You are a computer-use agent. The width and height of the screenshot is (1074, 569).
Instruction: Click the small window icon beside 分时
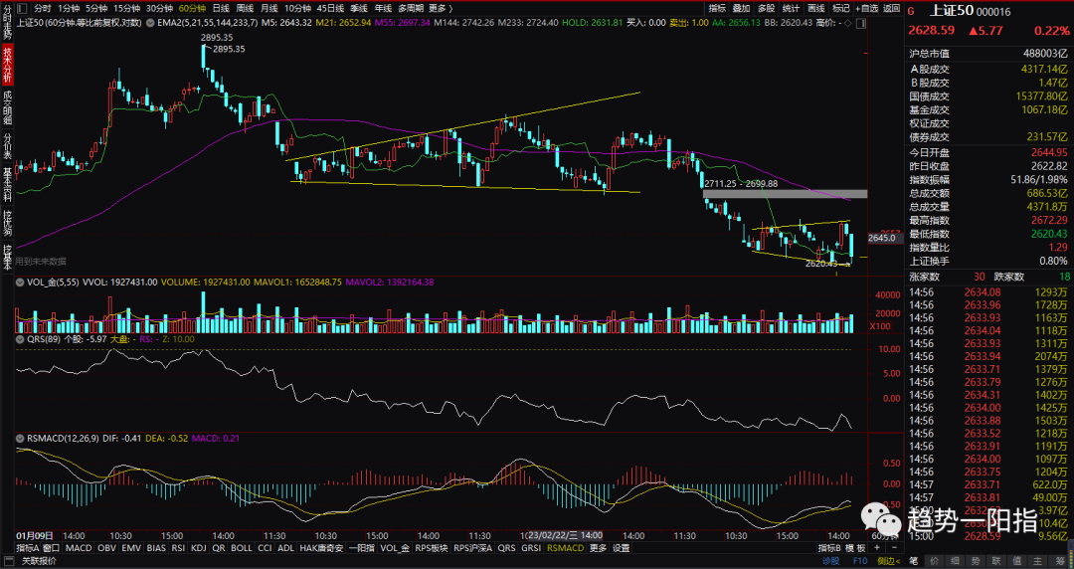coord(21,8)
